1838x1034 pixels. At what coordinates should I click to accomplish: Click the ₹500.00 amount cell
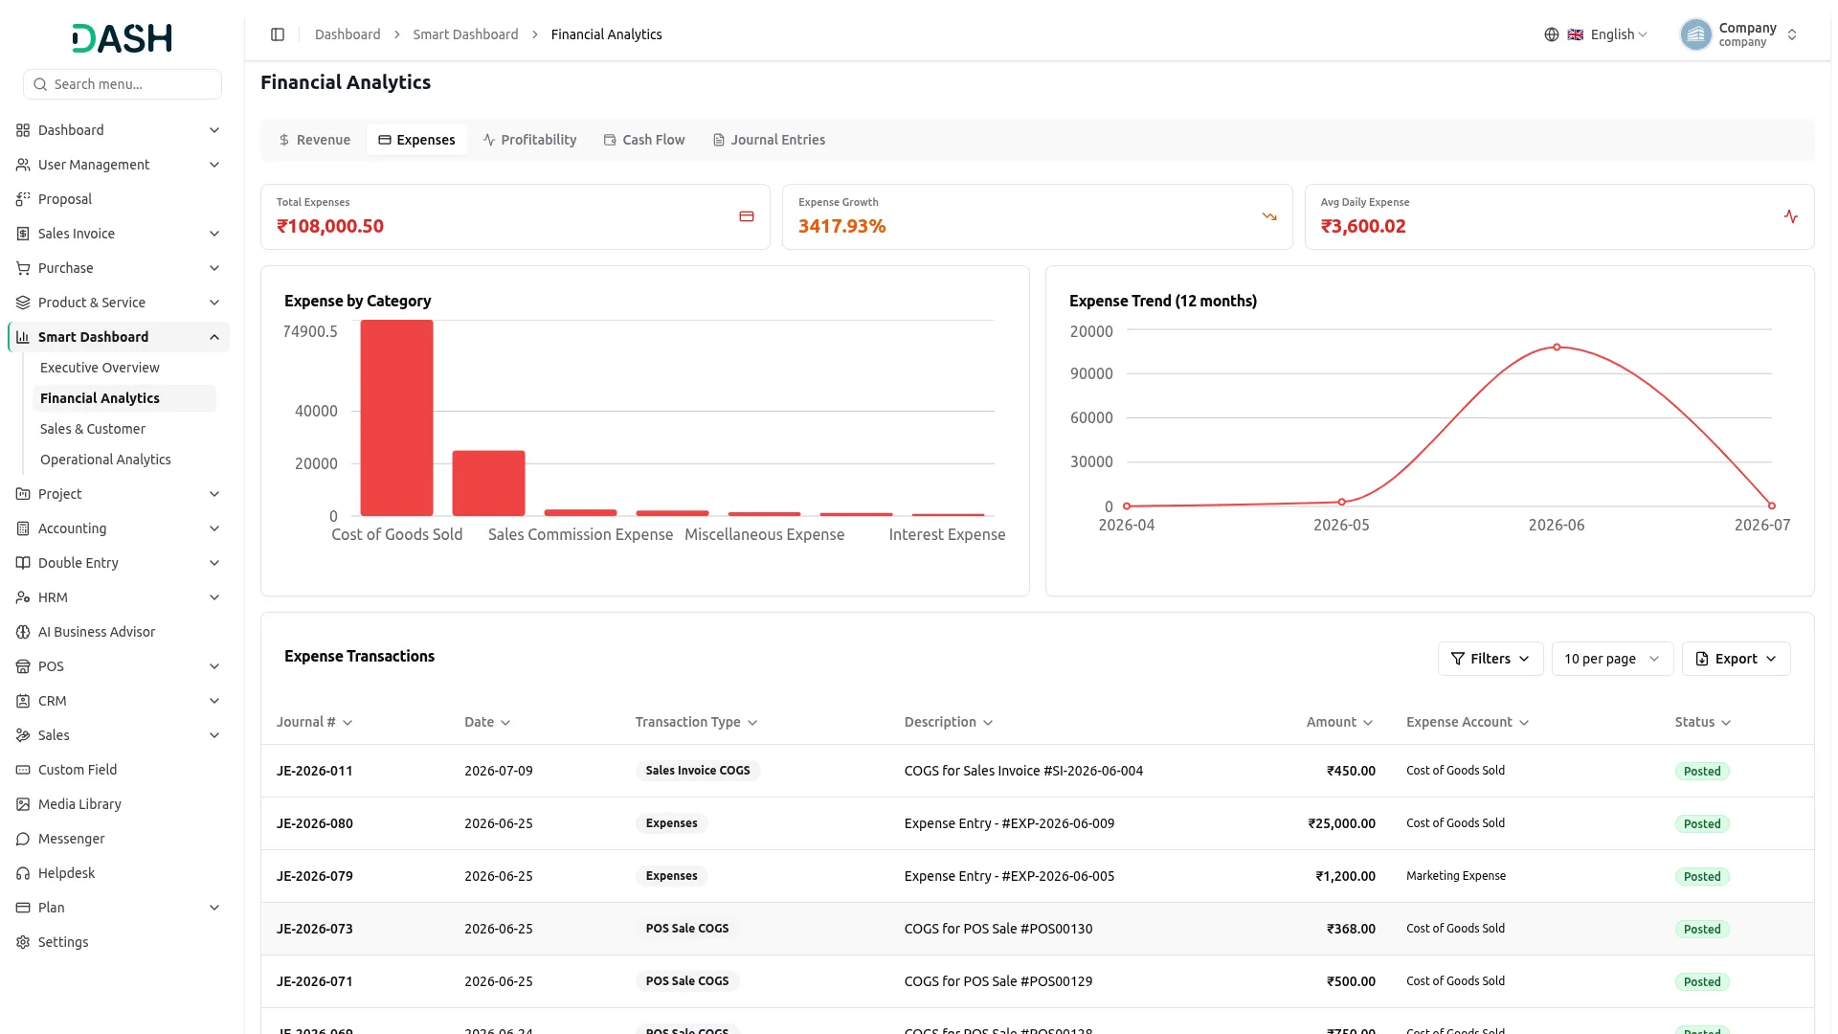(1351, 981)
